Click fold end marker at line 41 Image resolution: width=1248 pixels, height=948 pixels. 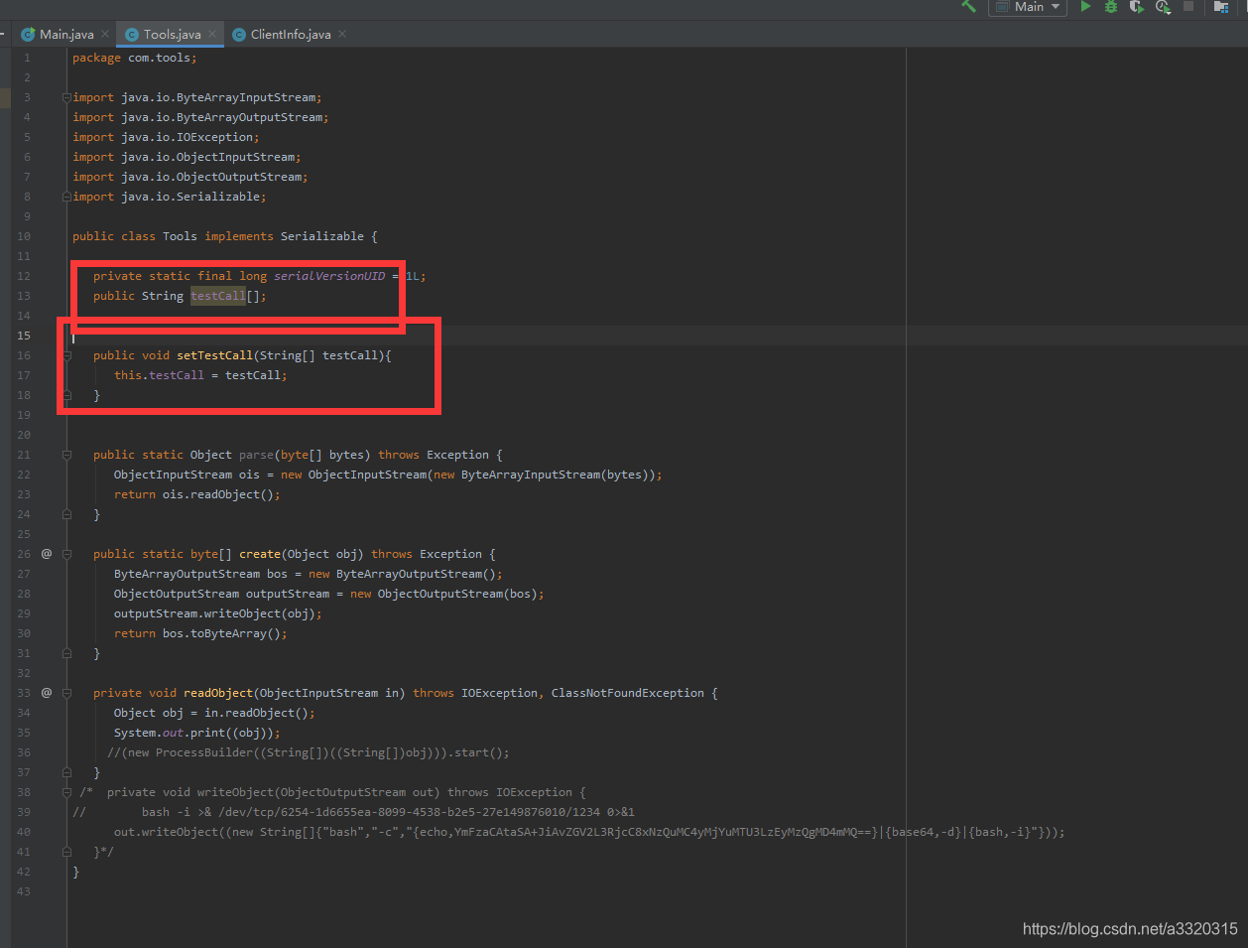click(66, 852)
